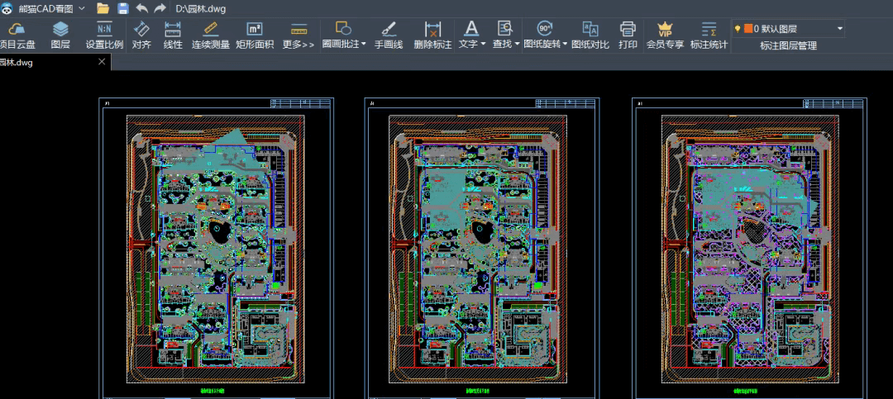Viewport: 893px width, 399px height.
Task: Select the 文字 text tool
Action: [x=469, y=36]
